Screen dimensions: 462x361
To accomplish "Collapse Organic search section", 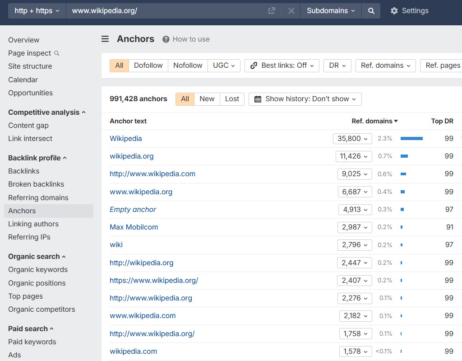I will (x=37, y=257).
